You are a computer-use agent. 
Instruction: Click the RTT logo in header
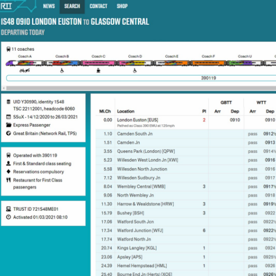pos(6,6)
